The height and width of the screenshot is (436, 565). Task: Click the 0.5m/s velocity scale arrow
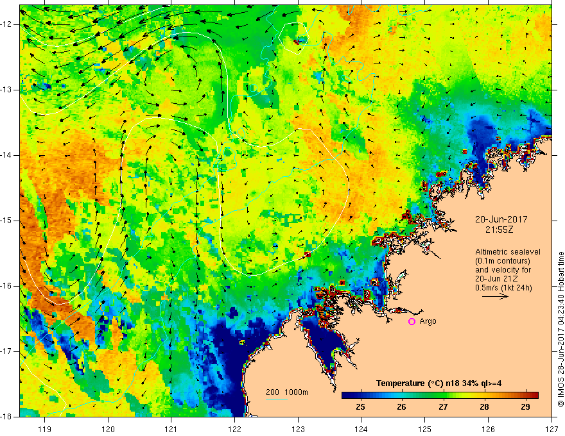click(x=495, y=297)
